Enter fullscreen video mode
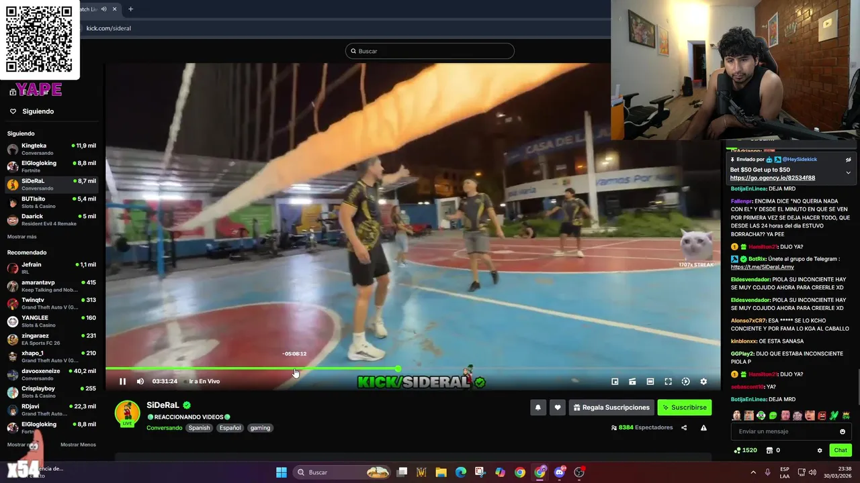This screenshot has height=483, width=860. [668, 382]
